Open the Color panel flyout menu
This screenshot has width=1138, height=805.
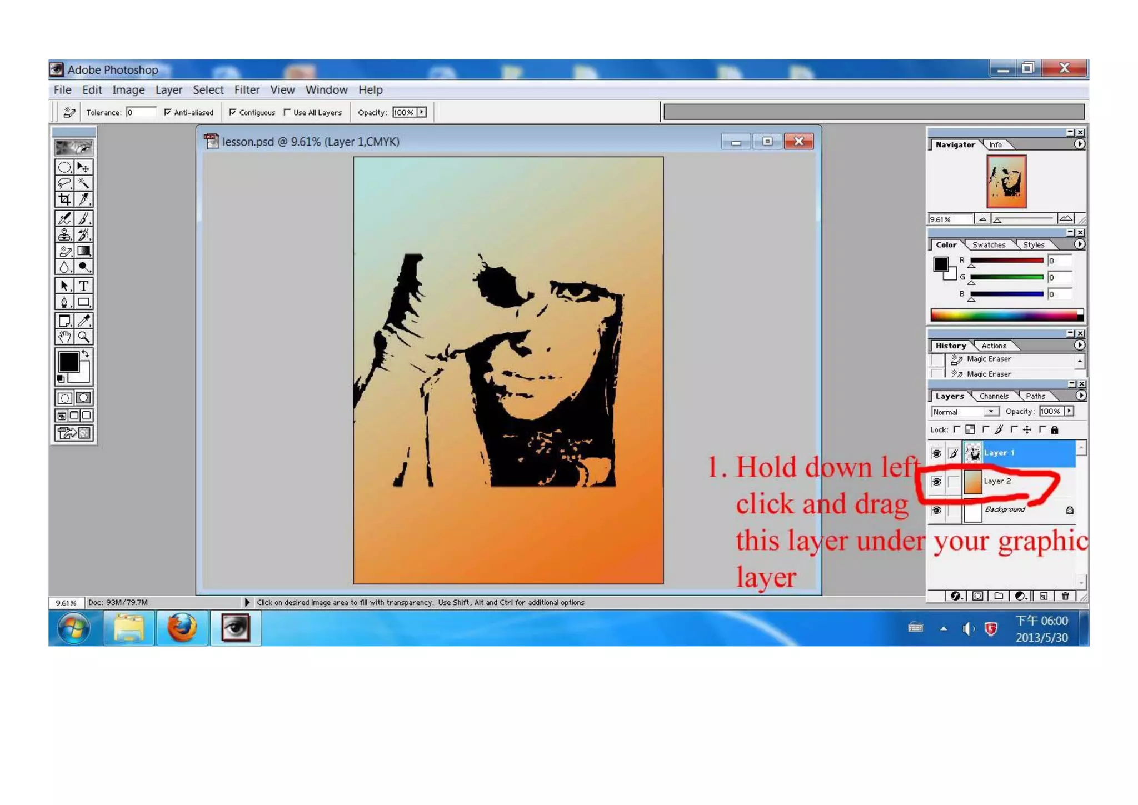pos(1079,244)
